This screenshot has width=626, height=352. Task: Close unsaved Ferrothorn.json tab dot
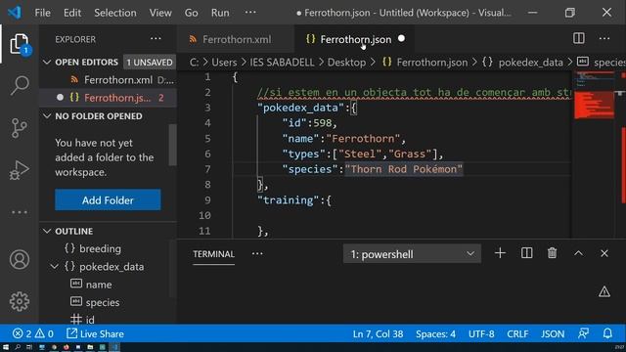tap(401, 39)
